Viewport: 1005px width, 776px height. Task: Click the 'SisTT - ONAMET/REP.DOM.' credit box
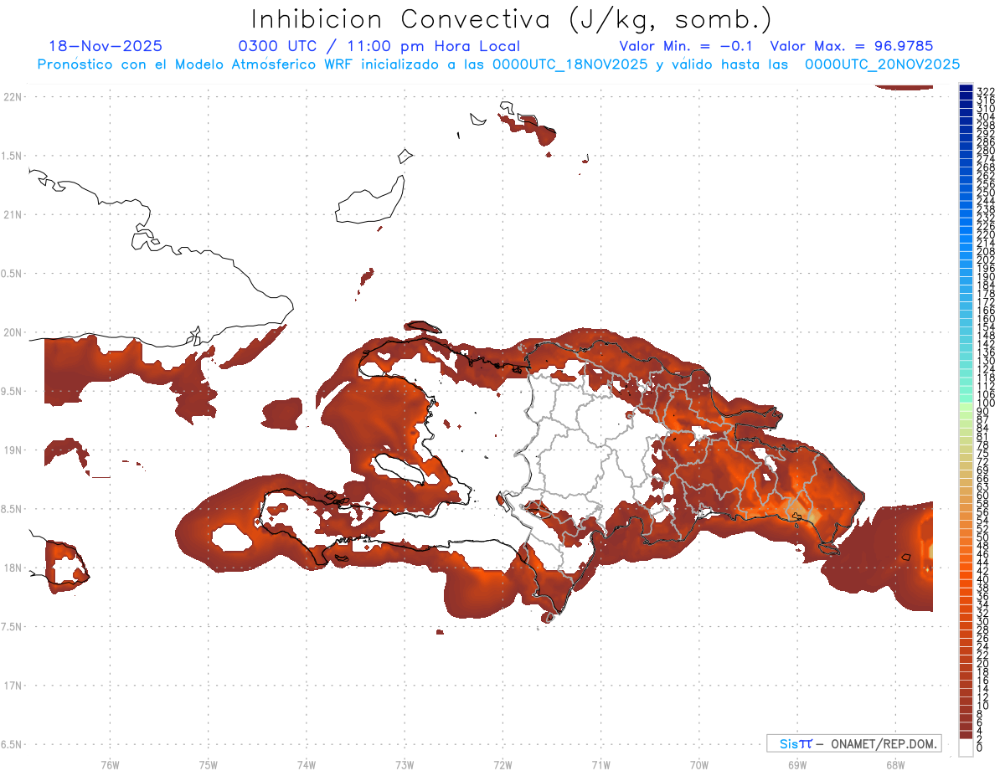pyautogui.click(x=853, y=743)
